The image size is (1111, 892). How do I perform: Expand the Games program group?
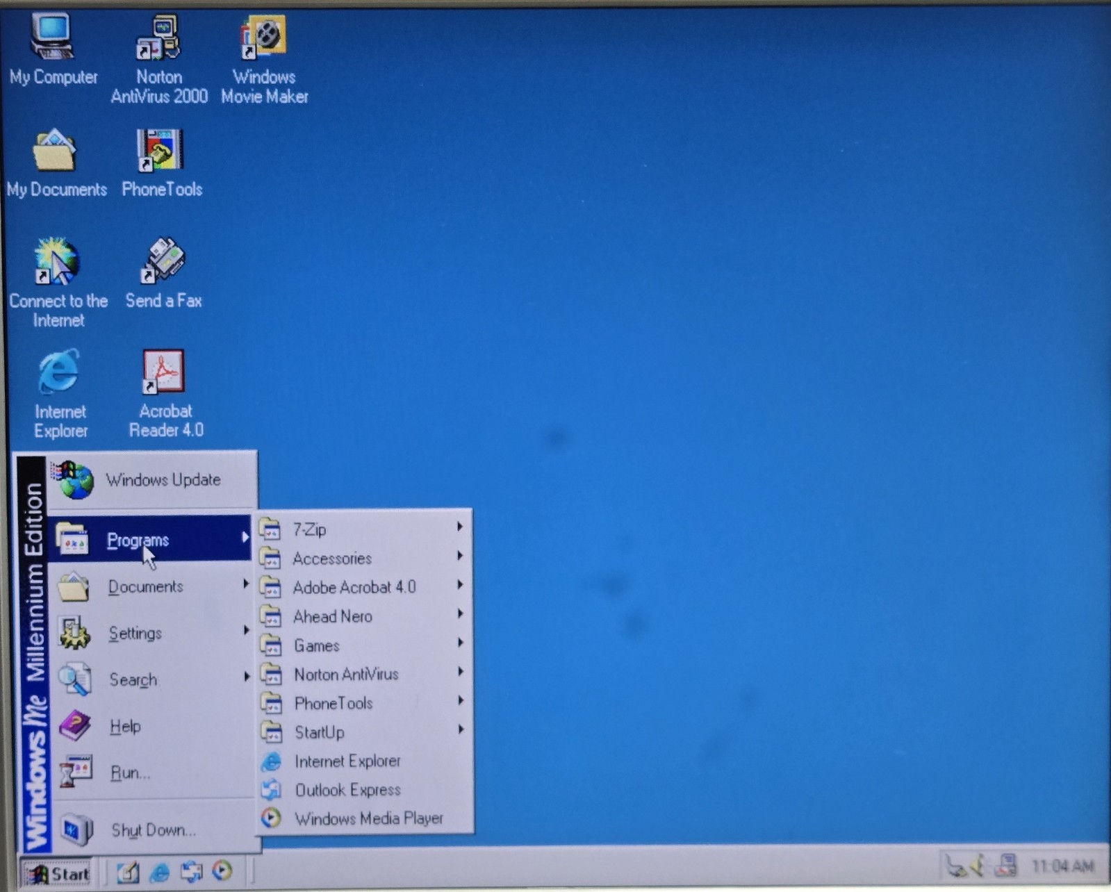click(x=363, y=645)
